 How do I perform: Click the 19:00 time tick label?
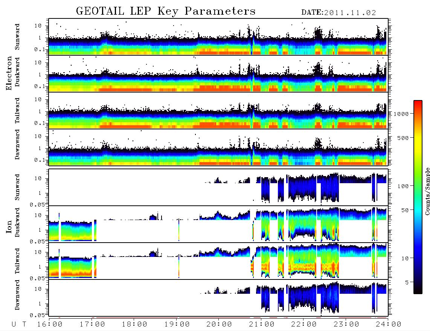(177, 325)
